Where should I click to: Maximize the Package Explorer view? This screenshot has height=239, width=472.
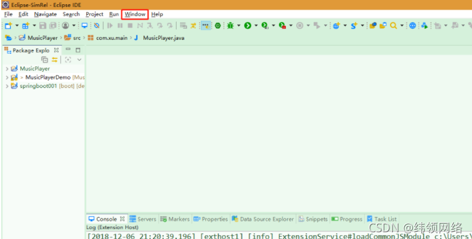click(78, 50)
